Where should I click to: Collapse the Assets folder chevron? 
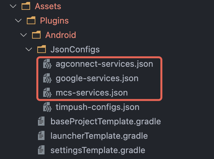(x=13, y=6)
